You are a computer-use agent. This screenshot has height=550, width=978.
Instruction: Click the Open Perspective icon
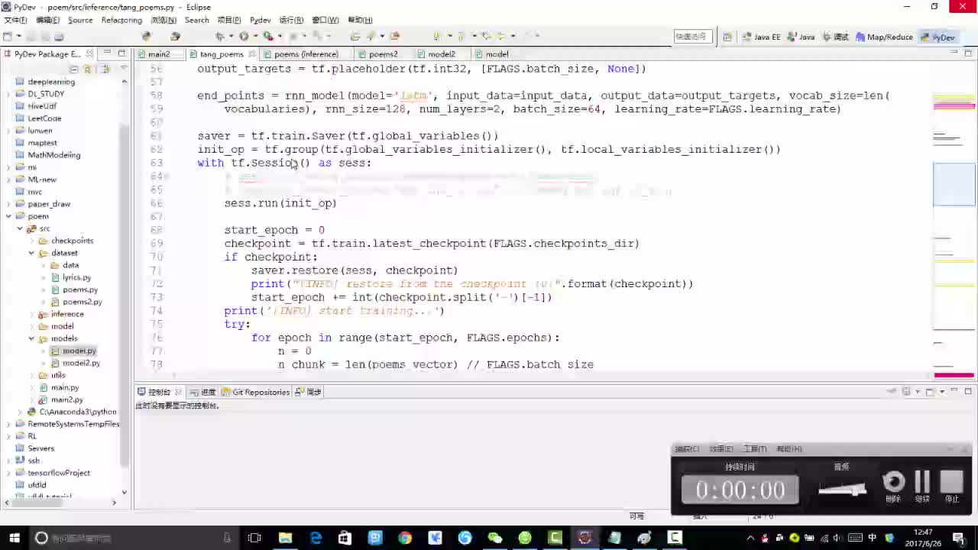(x=727, y=37)
